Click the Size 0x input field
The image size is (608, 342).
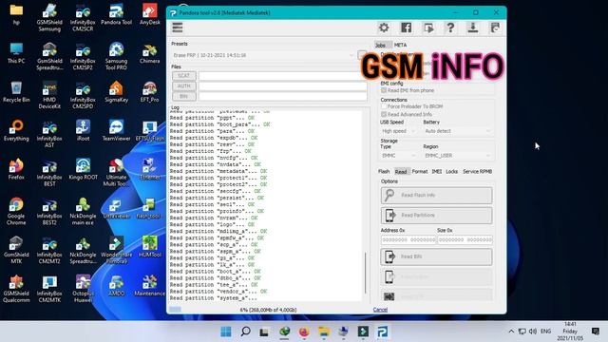(x=465, y=239)
